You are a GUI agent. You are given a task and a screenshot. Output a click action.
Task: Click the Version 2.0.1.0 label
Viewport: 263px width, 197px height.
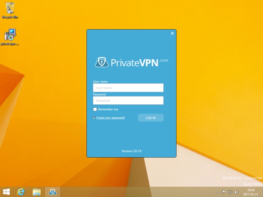131,151
